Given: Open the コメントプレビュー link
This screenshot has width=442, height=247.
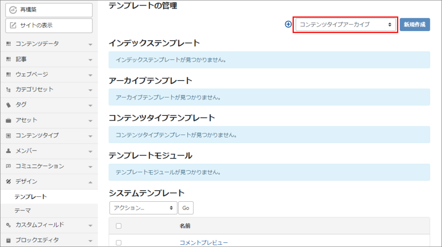Looking at the screenshot, I should click(204, 243).
